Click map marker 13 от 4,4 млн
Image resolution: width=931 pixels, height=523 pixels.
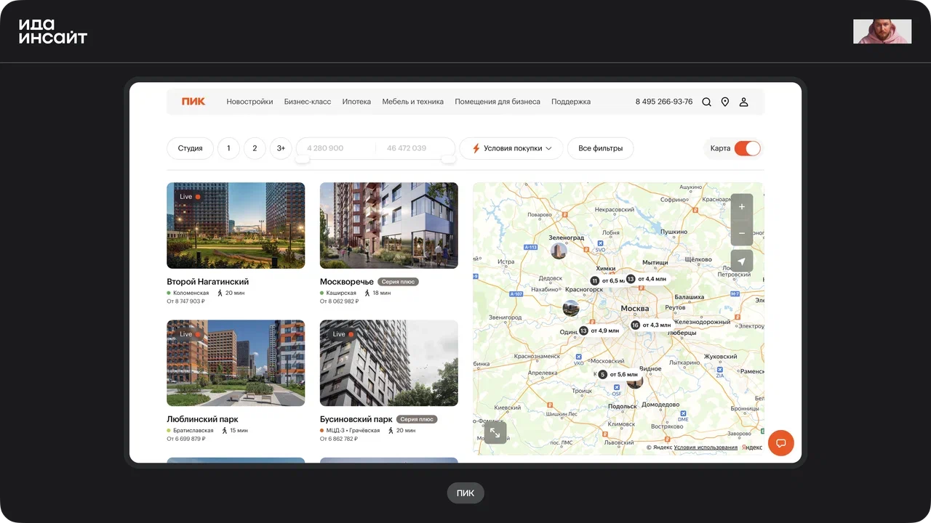pyautogui.click(x=647, y=279)
